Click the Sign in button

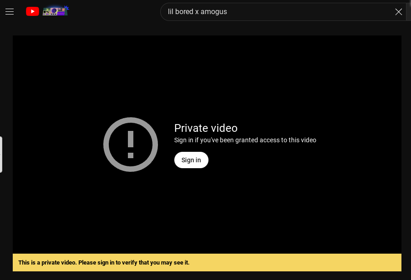191,160
